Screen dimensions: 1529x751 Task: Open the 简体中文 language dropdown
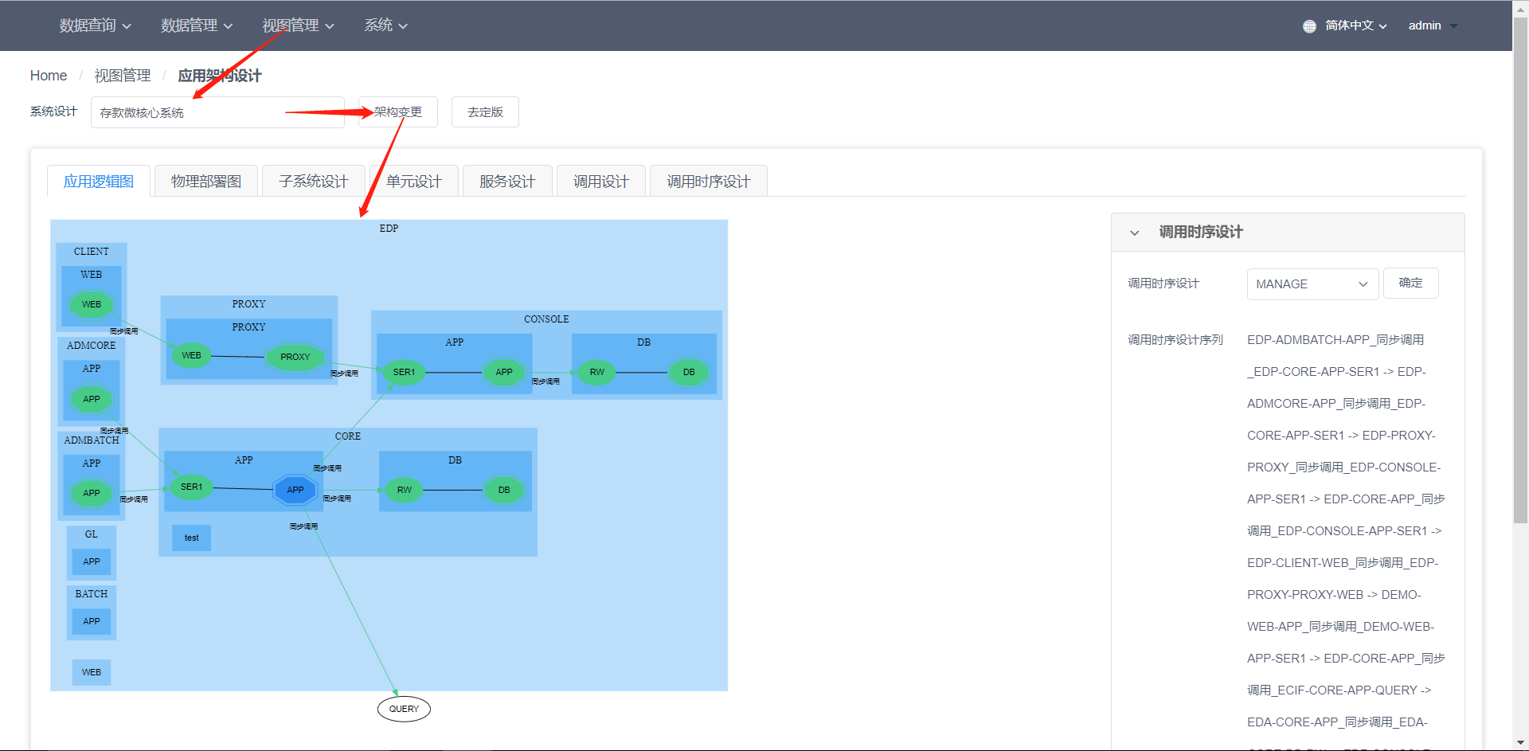tap(1355, 25)
